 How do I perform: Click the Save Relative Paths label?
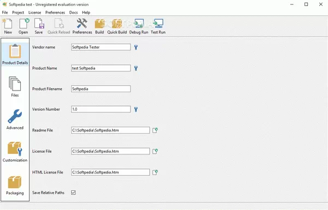48,193
